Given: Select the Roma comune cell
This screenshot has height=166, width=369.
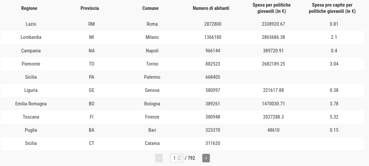Looking at the screenshot, I should point(152,24).
